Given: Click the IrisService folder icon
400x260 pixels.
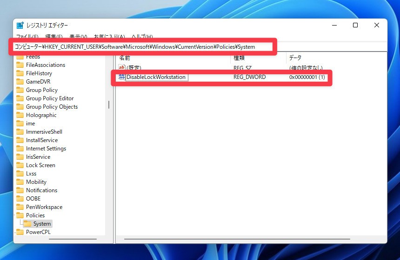Looking at the screenshot, I should tap(20, 157).
